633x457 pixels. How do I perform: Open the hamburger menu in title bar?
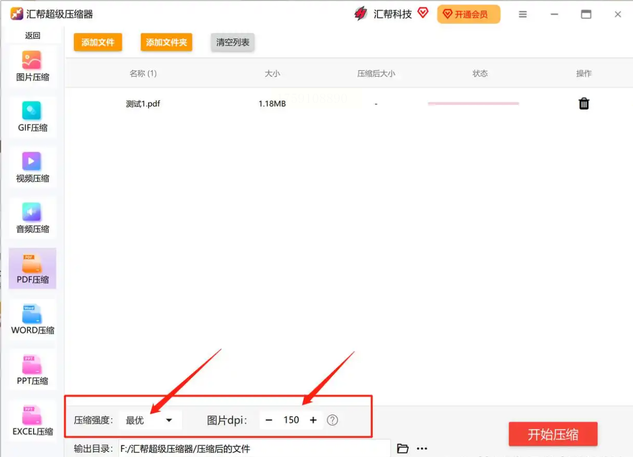[523, 14]
